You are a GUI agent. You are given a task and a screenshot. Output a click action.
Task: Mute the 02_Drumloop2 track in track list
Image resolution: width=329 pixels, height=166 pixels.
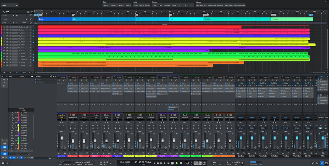[7, 27]
